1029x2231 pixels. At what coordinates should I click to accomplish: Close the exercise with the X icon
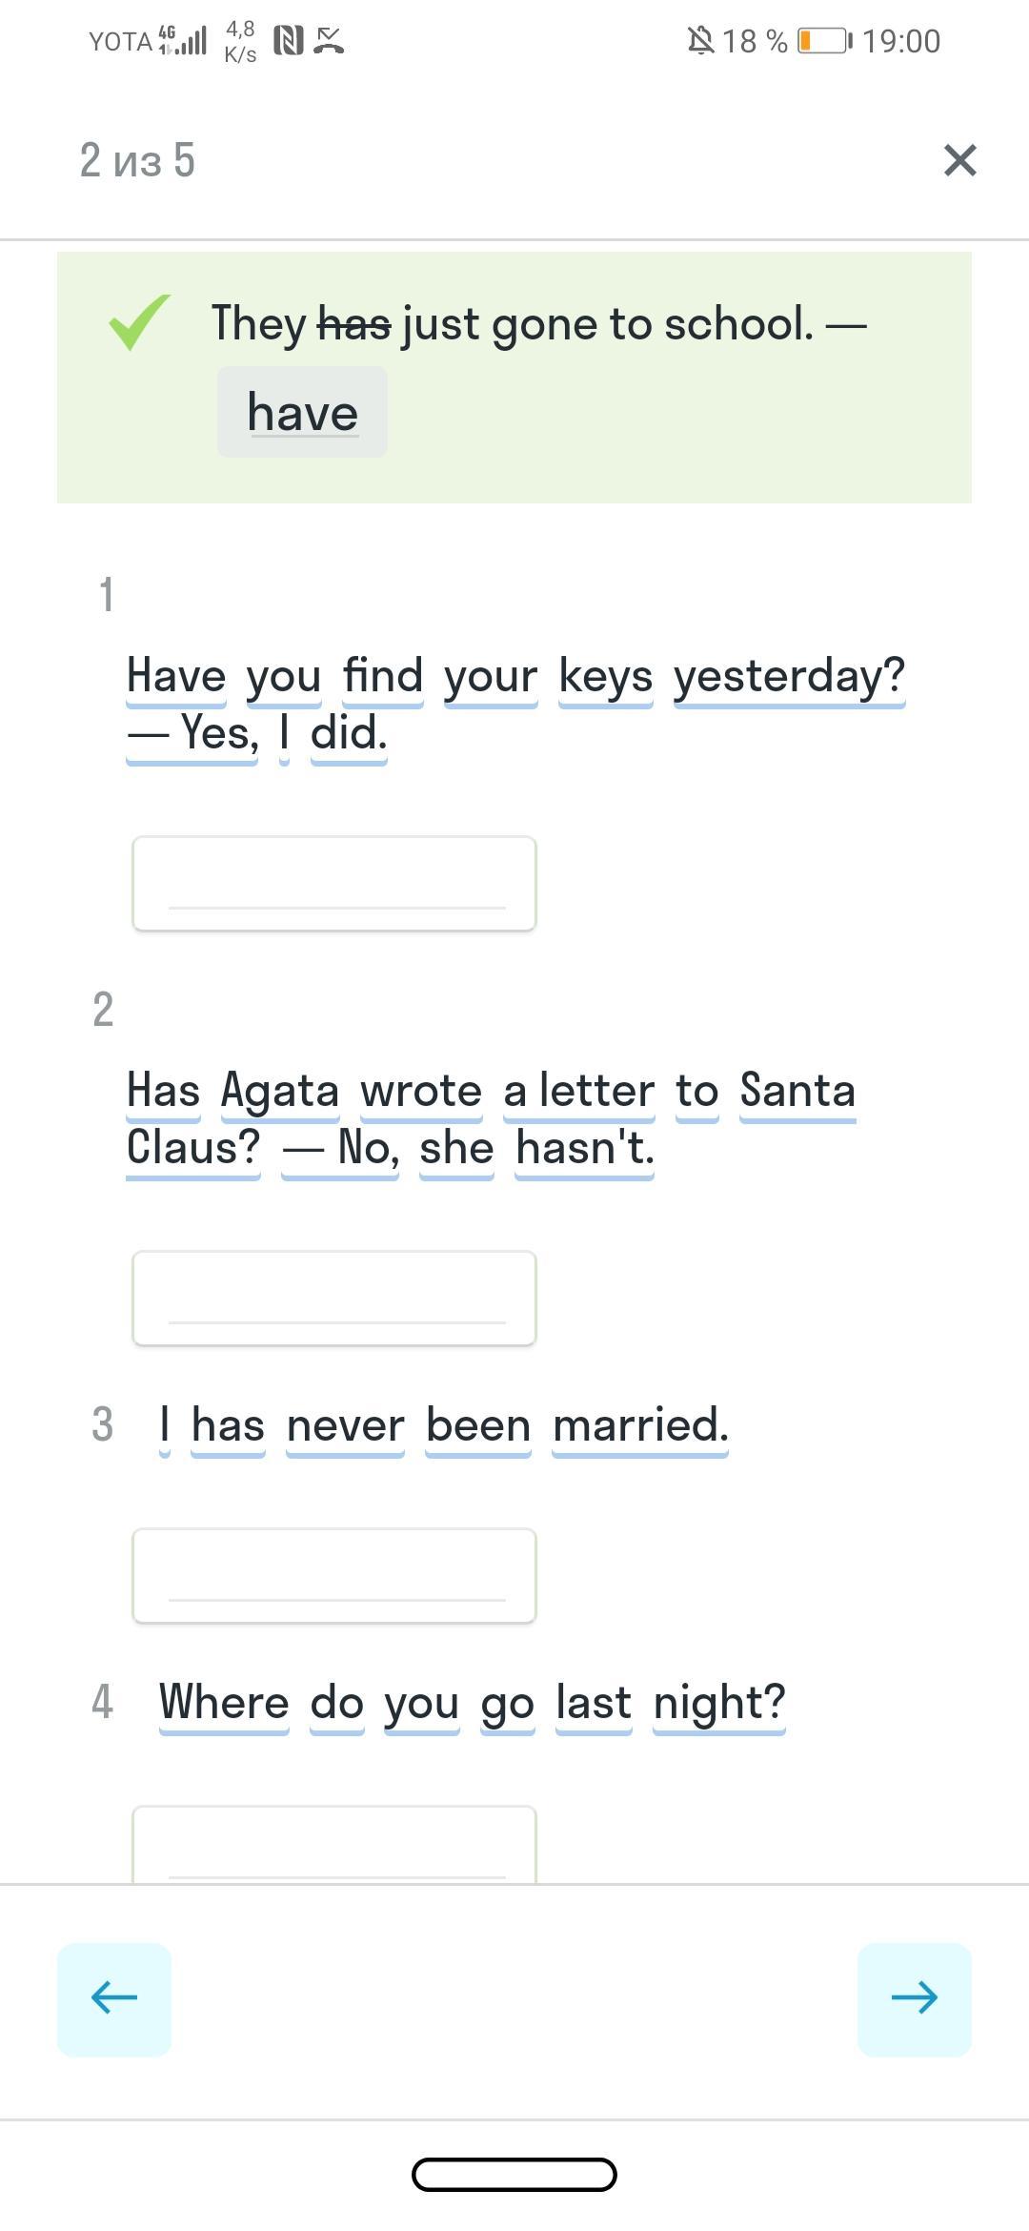pos(959,160)
